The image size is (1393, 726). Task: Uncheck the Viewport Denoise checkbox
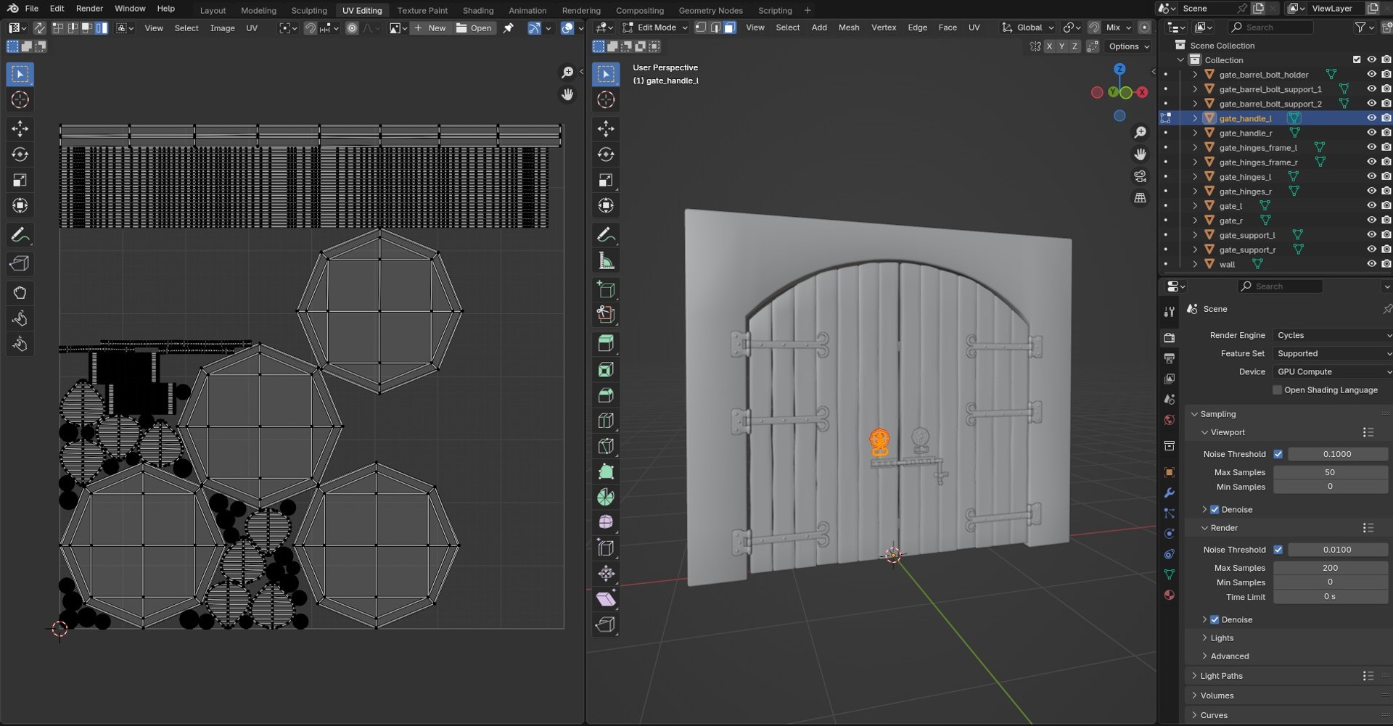pos(1215,510)
